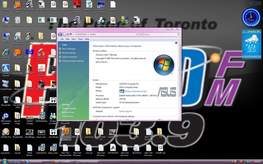Open the CubMin.JPG image file

point(113,133)
